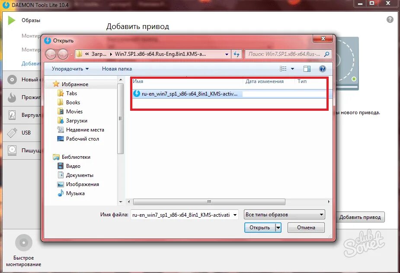Image resolution: width=400 pixels, height=273 pixels.
Task: Open the Прожиг flame icon
Action: click(x=12, y=97)
